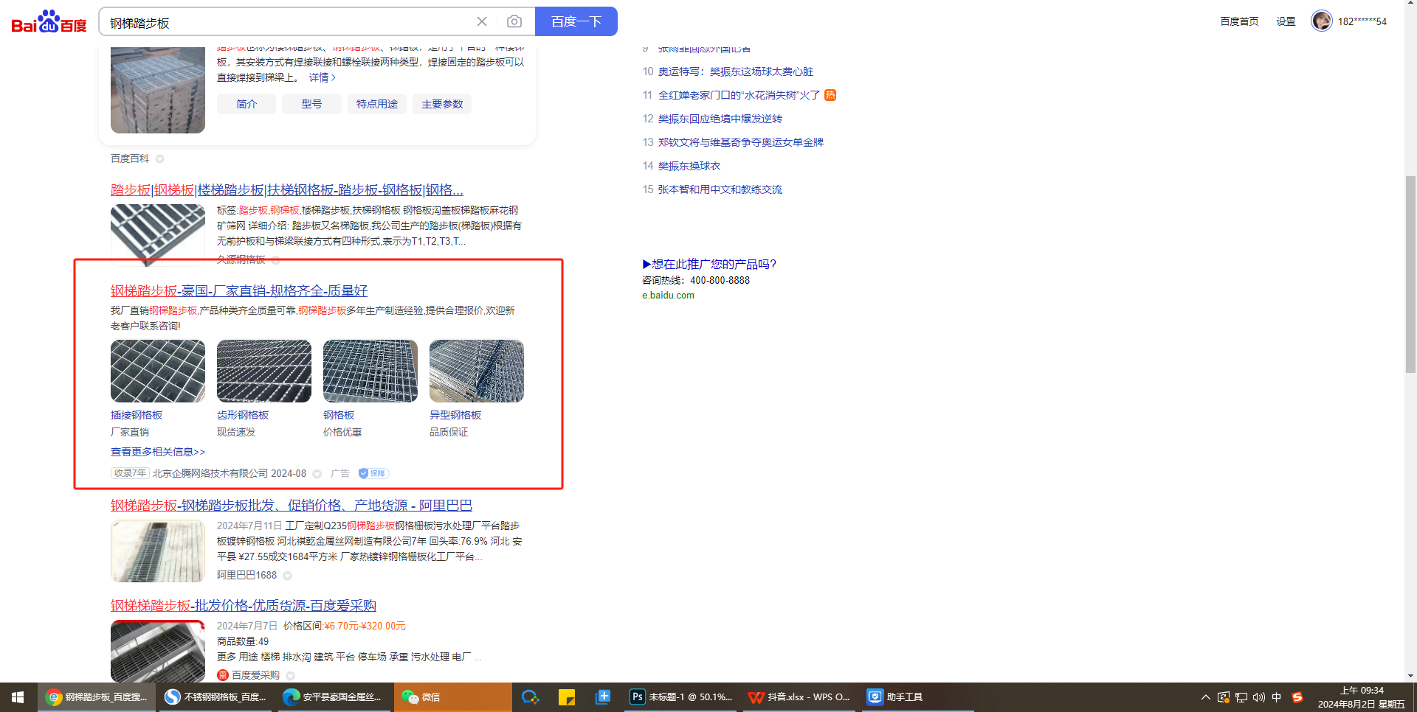Click the small icon after 百度百科 source
1417x712 pixels.
tap(159, 158)
